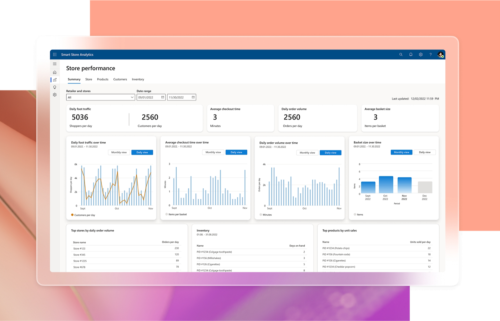Click the Store name column header
The height and width of the screenshot is (321, 500).
coord(79,242)
